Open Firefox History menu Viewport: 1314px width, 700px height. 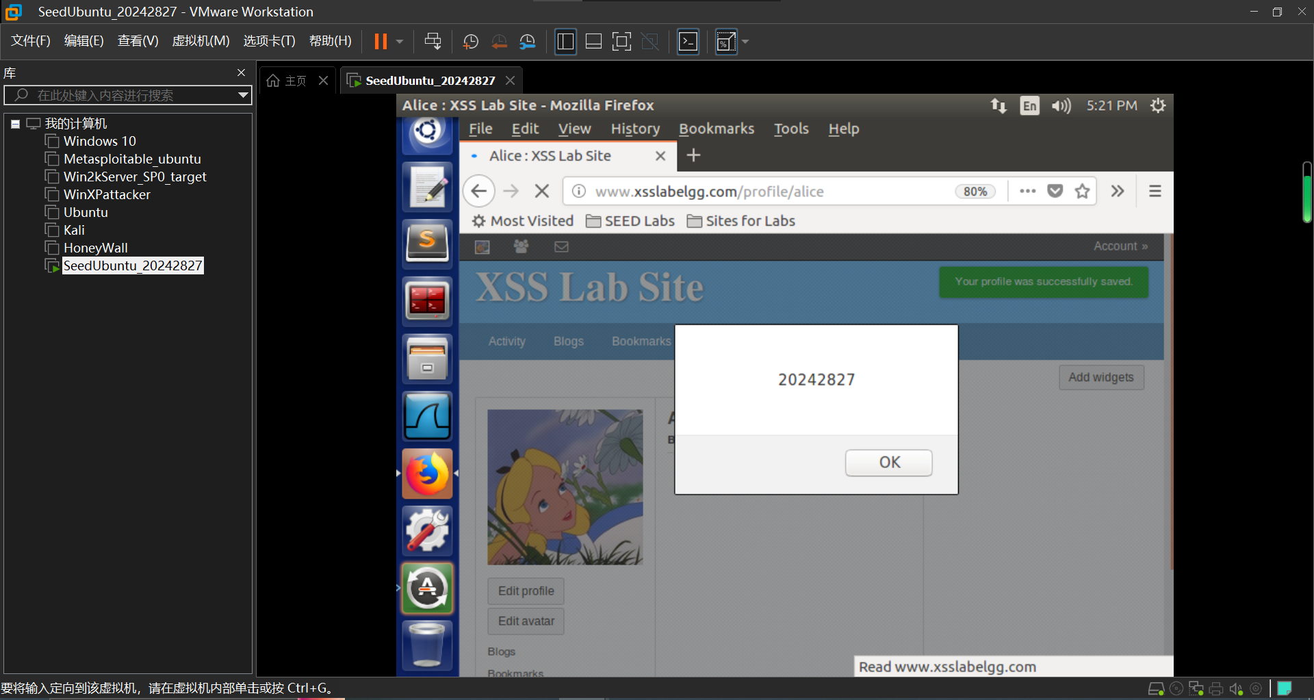pyautogui.click(x=635, y=129)
